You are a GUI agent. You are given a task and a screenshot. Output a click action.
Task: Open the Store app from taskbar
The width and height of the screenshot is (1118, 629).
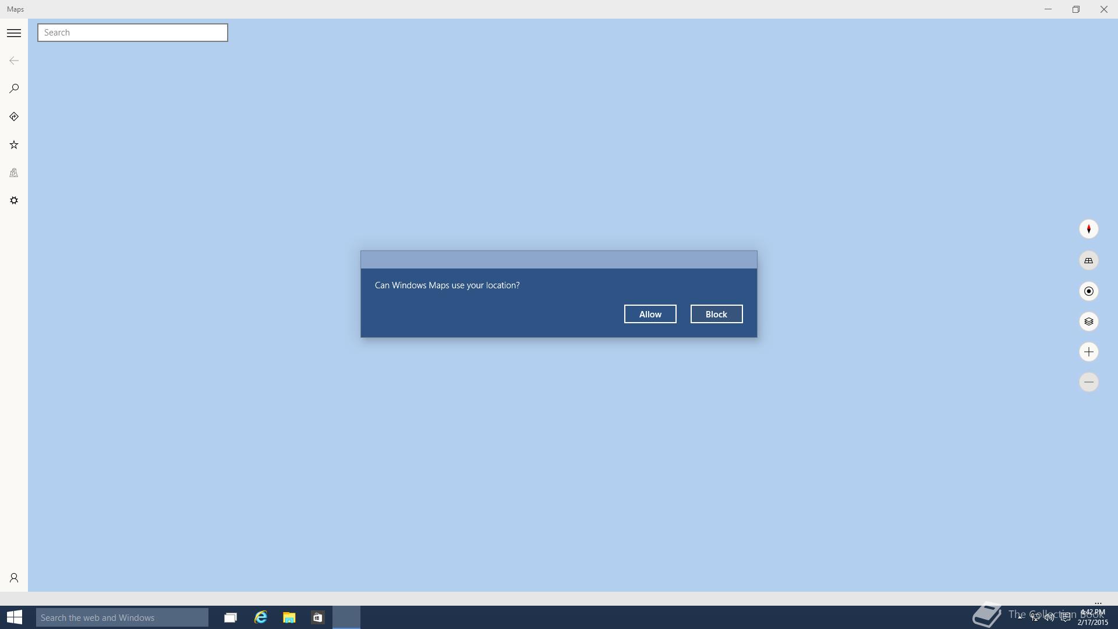pyautogui.click(x=317, y=617)
